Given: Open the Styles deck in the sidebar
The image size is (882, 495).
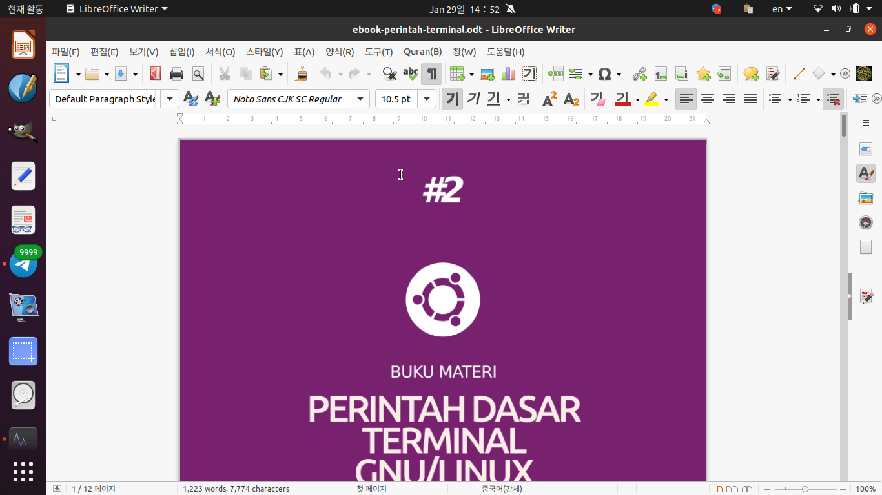Looking at the screenshot, I should click(x=866, y=173).
